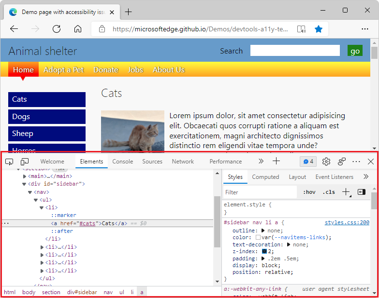Close the Demo page browser tab
The image size is (379, 298).
(x=112, y=12)
